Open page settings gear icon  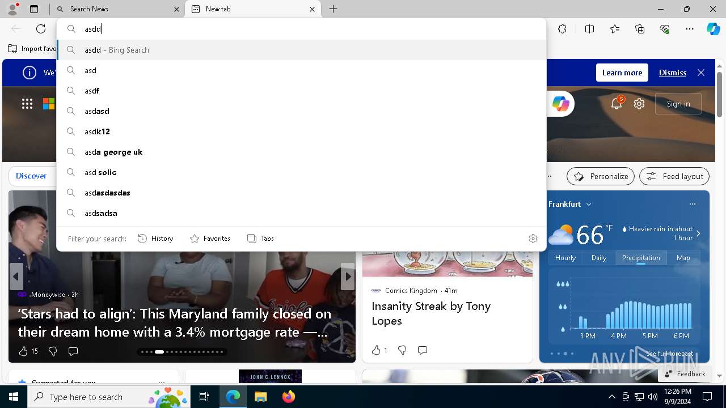[x=639, y=104]
